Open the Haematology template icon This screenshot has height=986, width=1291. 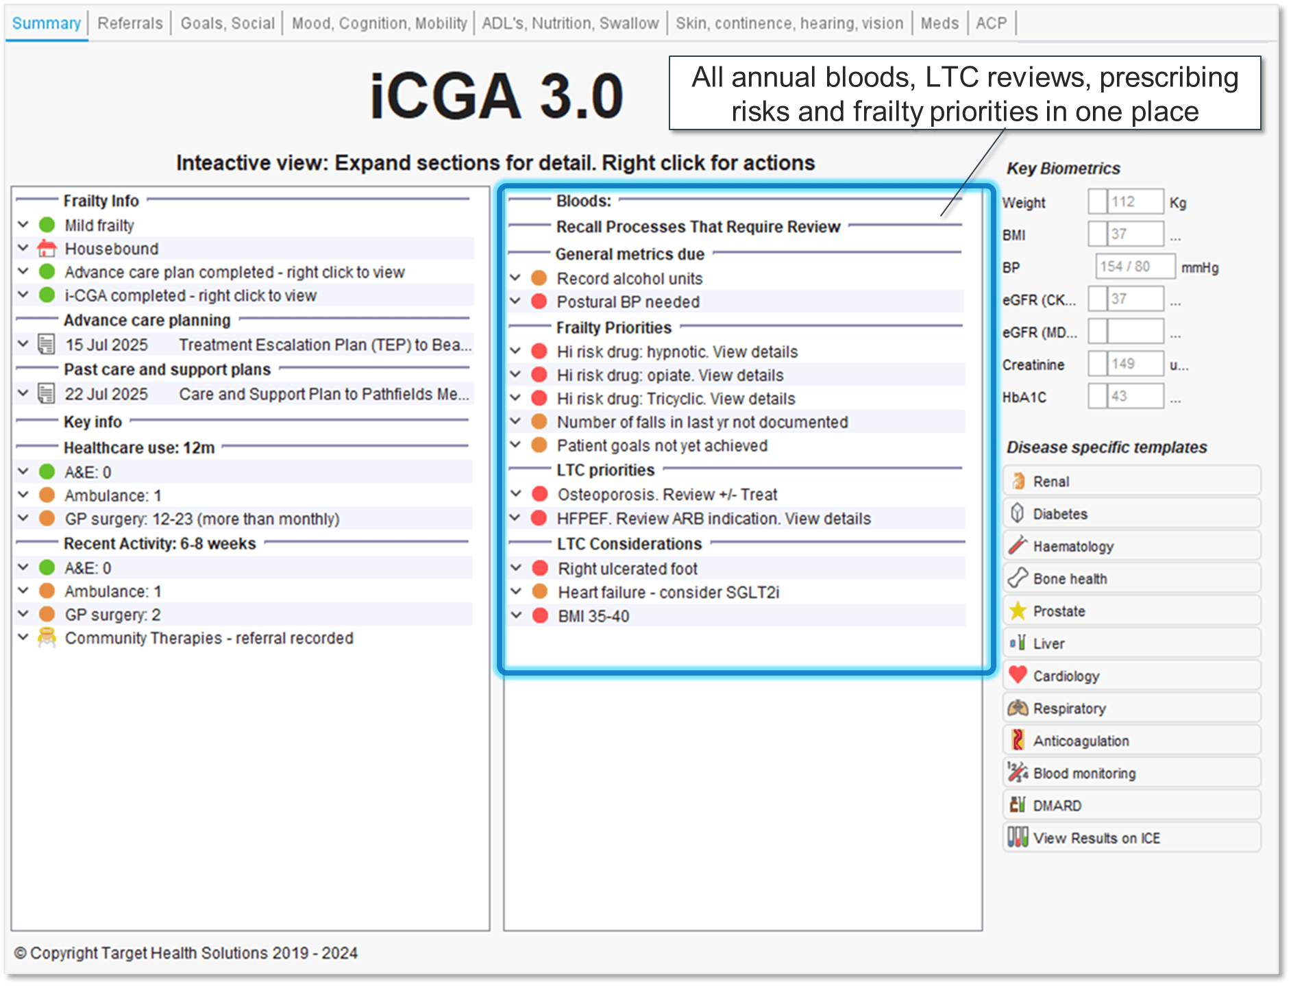pyautogui.click(x=1018, y=545)
